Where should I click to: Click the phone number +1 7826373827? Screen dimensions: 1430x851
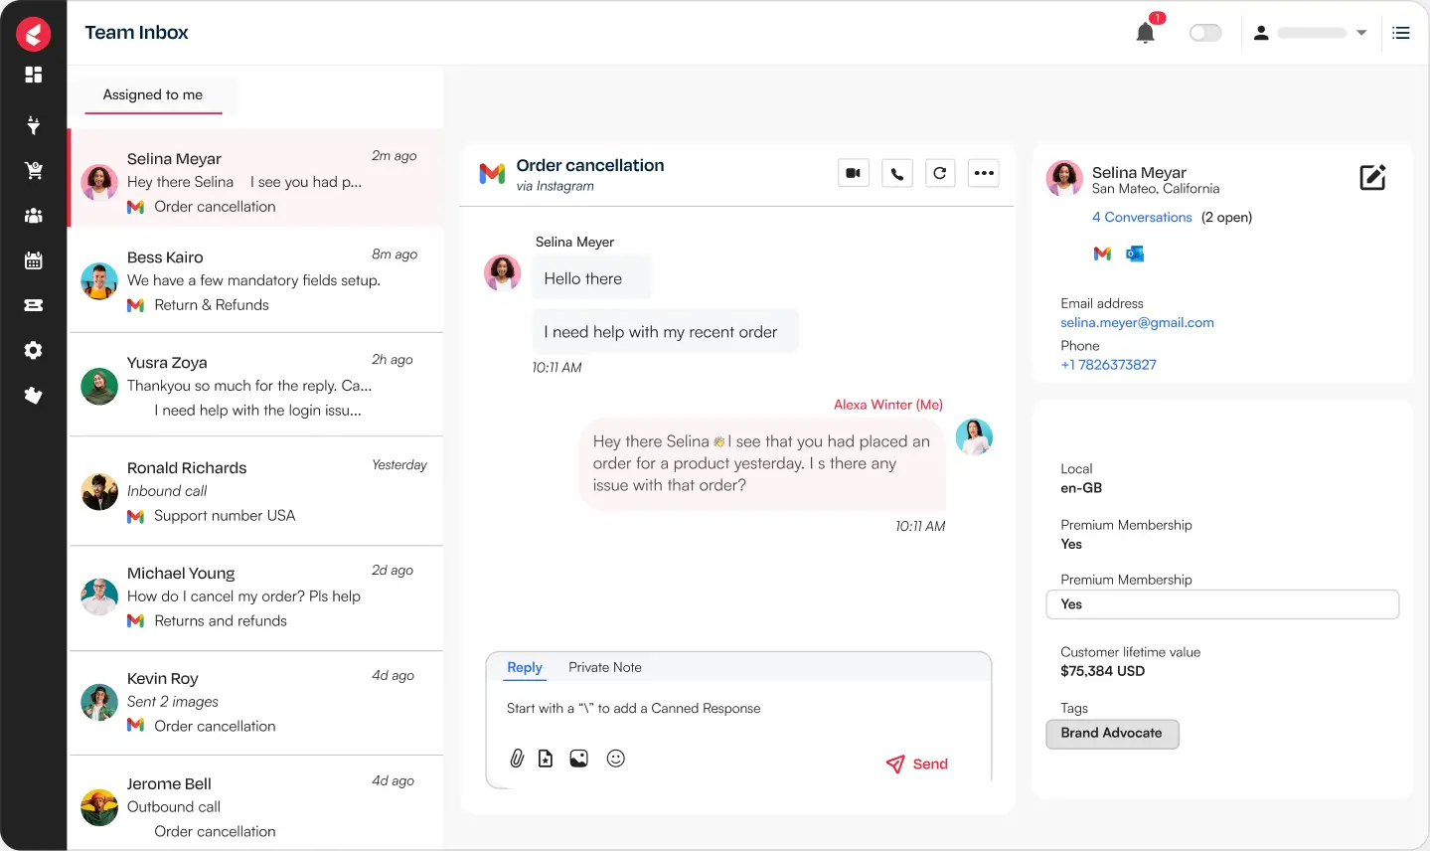pyautogui.click(x=1108, y=365)
